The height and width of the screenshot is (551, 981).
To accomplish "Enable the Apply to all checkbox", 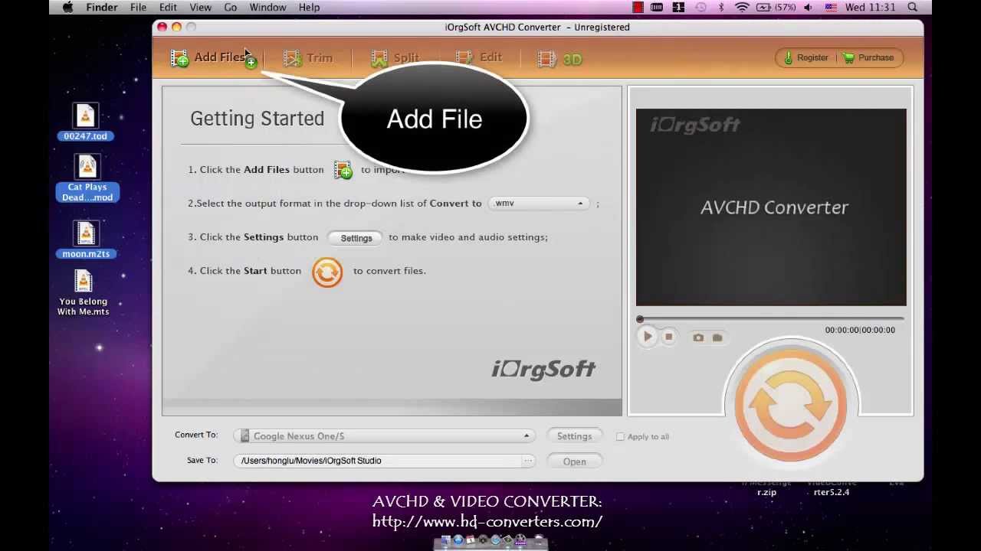I will pos(620,437).
